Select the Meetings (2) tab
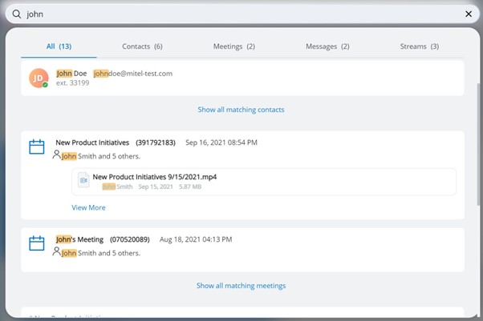 (233, 46)
